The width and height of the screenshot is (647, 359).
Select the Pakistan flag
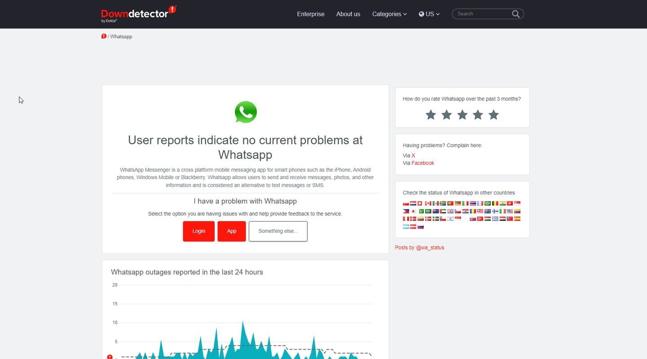pyautogui.click(x=421, y=211)
